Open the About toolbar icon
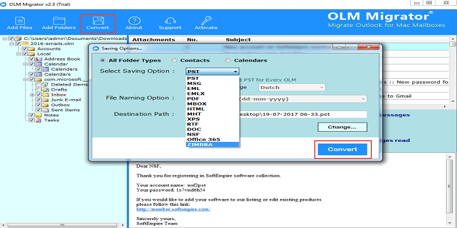 pos(134,21)
